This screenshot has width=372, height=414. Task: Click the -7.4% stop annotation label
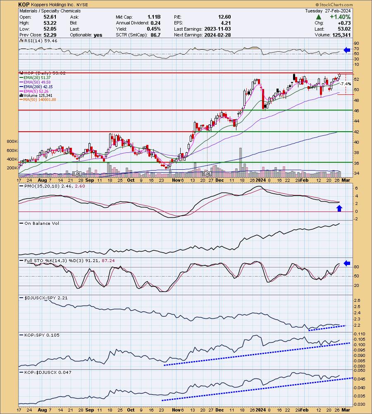pos(346,84)
